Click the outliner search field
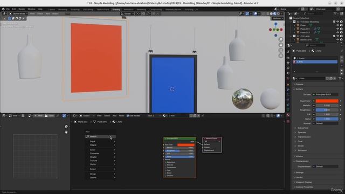The height and width of the screenshot is (194, 345). pos(313,13)
